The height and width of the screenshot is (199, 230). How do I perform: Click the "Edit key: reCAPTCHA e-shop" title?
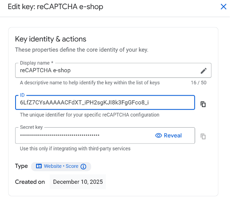53,7
